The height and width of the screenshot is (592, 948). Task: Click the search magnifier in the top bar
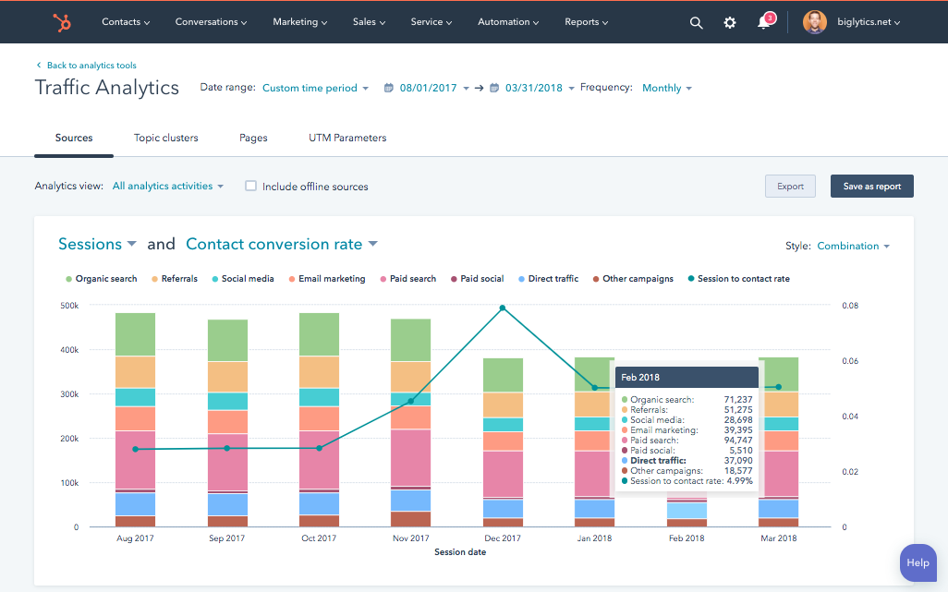click(696, 22)
